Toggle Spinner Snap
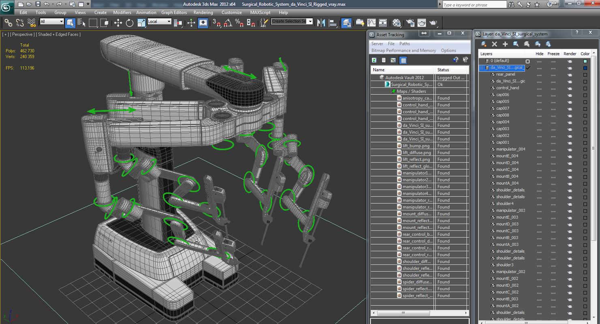Image resolution: width=600 pixels, height=324 pixels. 251,23
